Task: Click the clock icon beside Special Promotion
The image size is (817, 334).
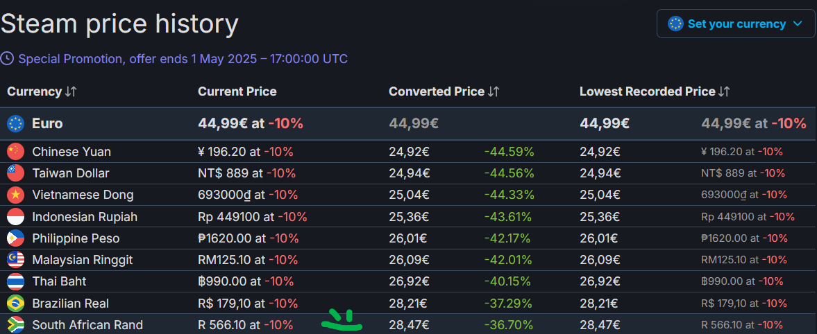Action: tap(8, 58)
